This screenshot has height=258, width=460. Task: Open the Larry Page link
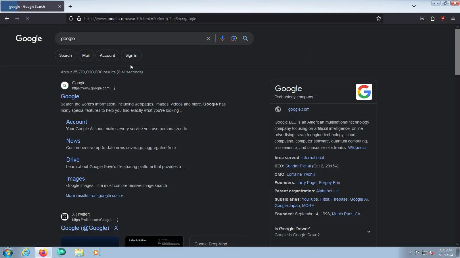[x=306, y=183]
